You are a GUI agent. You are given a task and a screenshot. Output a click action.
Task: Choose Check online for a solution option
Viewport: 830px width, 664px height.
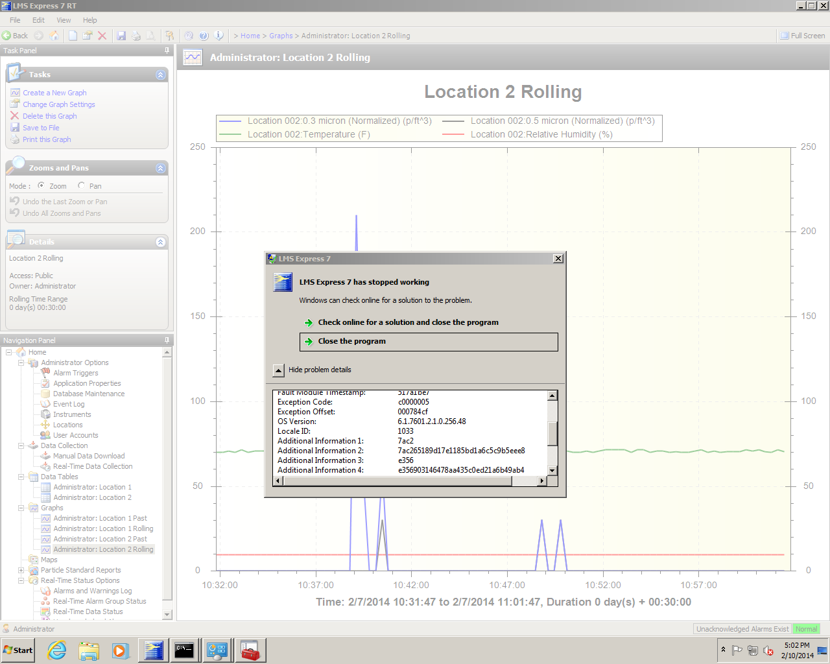408,322
